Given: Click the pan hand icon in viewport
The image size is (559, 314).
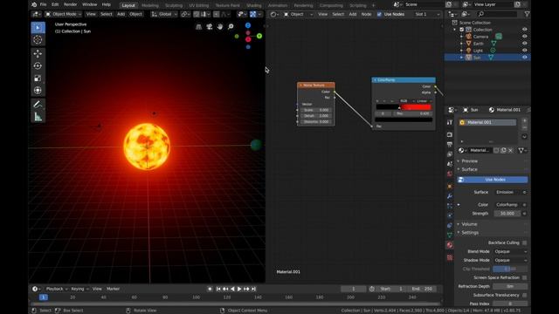Looking at the screenshot, I should (220, 27).
